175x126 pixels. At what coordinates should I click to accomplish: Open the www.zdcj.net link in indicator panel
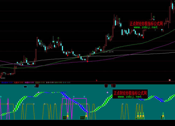pyautogui.click(x=129, y=97)
